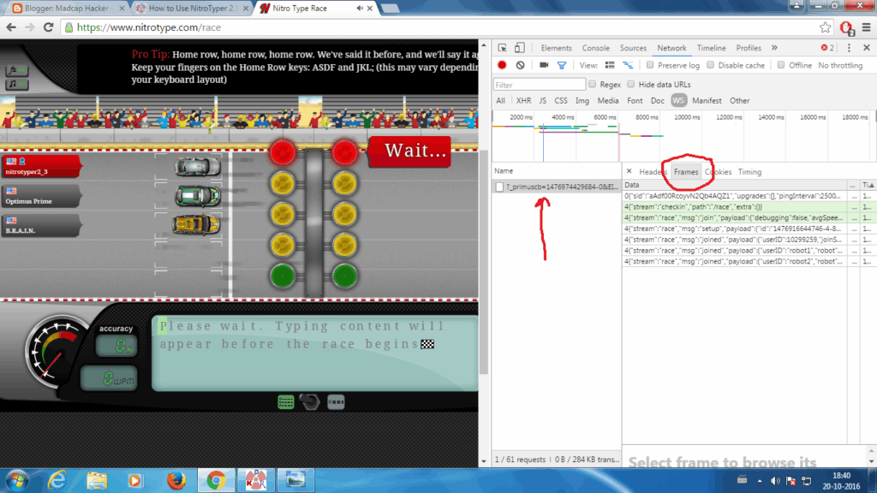Image resolution: width=877 pixels, height=493 pixels.
Task: Filter requests by All
Action: (x=500, y=101)
